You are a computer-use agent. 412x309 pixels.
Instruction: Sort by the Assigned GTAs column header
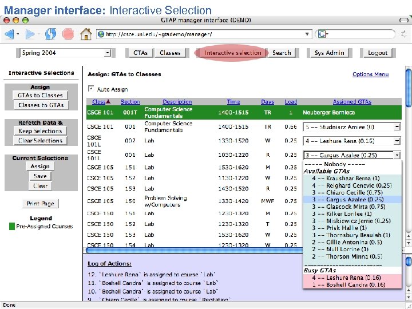click(x=352, y=102)
